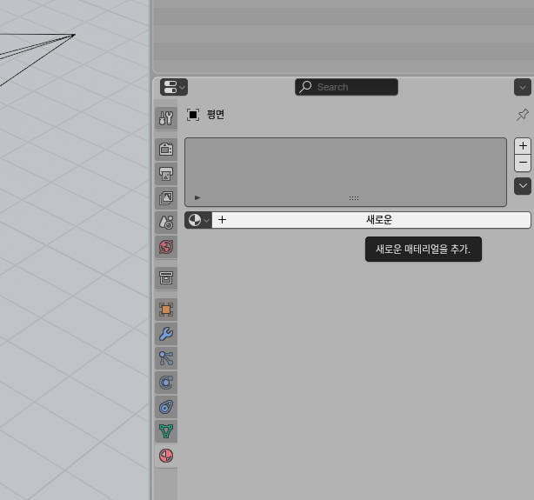Open the Collection properties tab
The height and width of the screenshot is (500, 534).
(x=166, y=278)
